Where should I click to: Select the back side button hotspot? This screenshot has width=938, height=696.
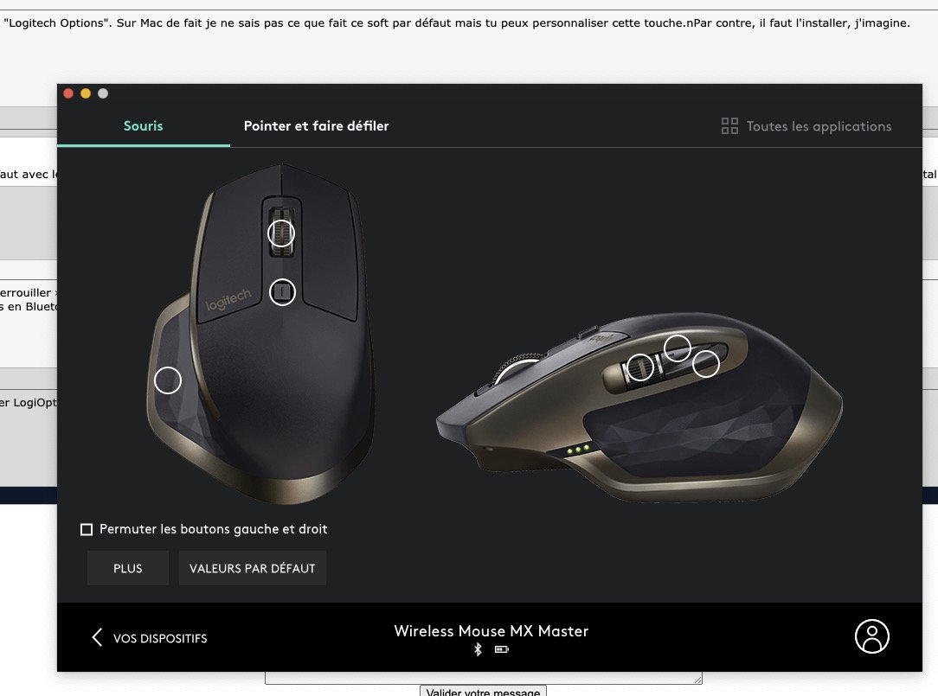(706, 363)
